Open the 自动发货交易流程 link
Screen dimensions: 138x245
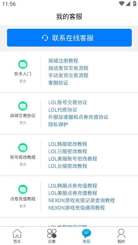(68, 68)
